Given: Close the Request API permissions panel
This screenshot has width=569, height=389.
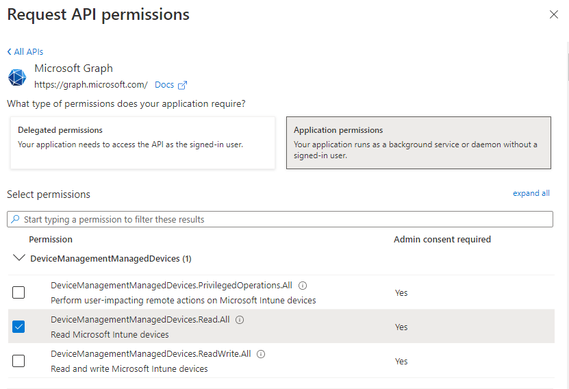Looking at the screenshot, I should pyautogui.click(x=553, y=14).
